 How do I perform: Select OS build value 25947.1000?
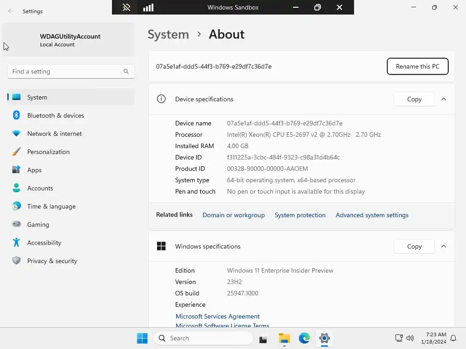coord(243,293)
